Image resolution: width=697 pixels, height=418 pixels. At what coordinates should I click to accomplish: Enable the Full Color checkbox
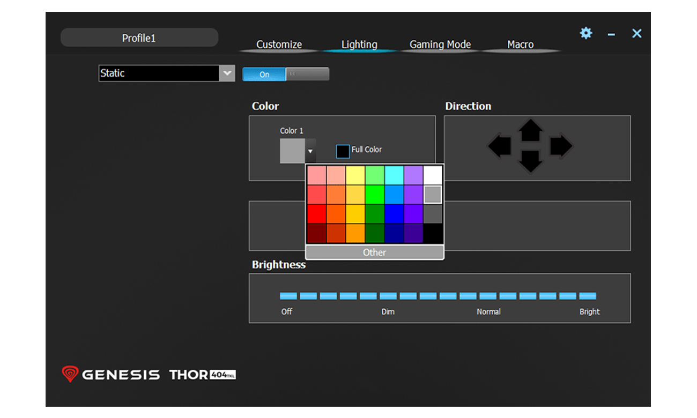(343, 151)
